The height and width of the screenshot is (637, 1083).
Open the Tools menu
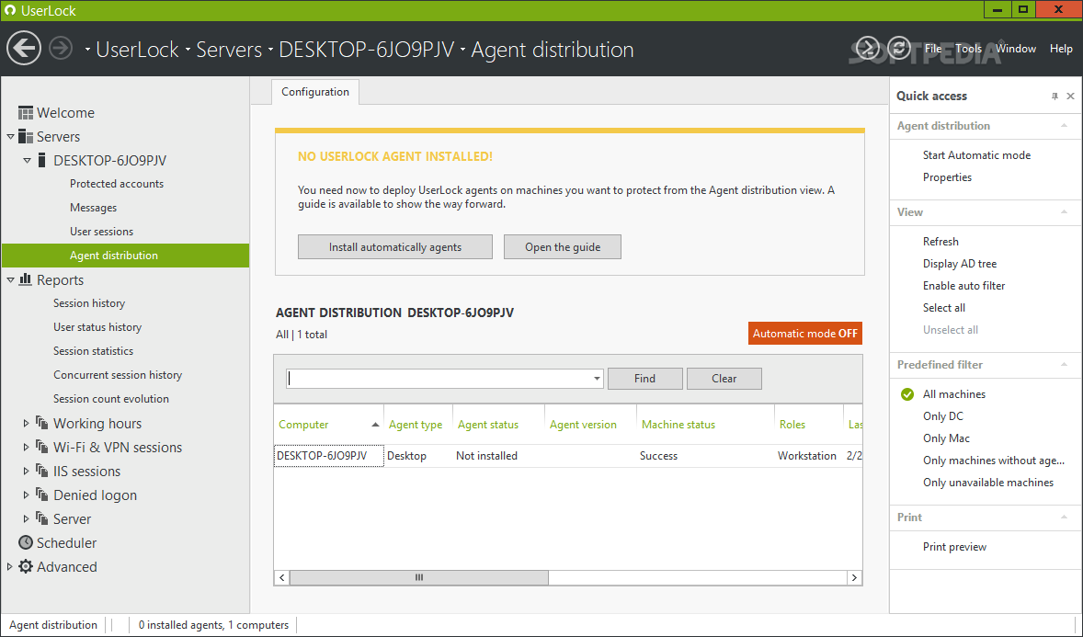[968, 49]
